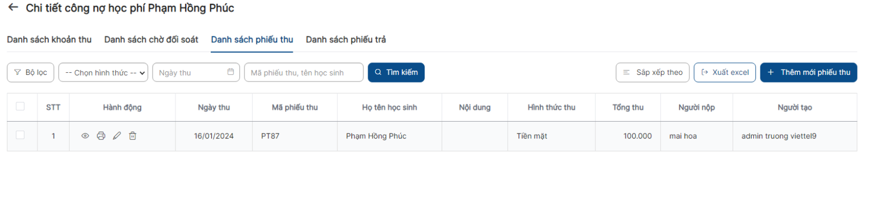This screenshot has width=869, height=214.
Task: Tick the select-all checkbox in table header
Action: pos(20,106)
